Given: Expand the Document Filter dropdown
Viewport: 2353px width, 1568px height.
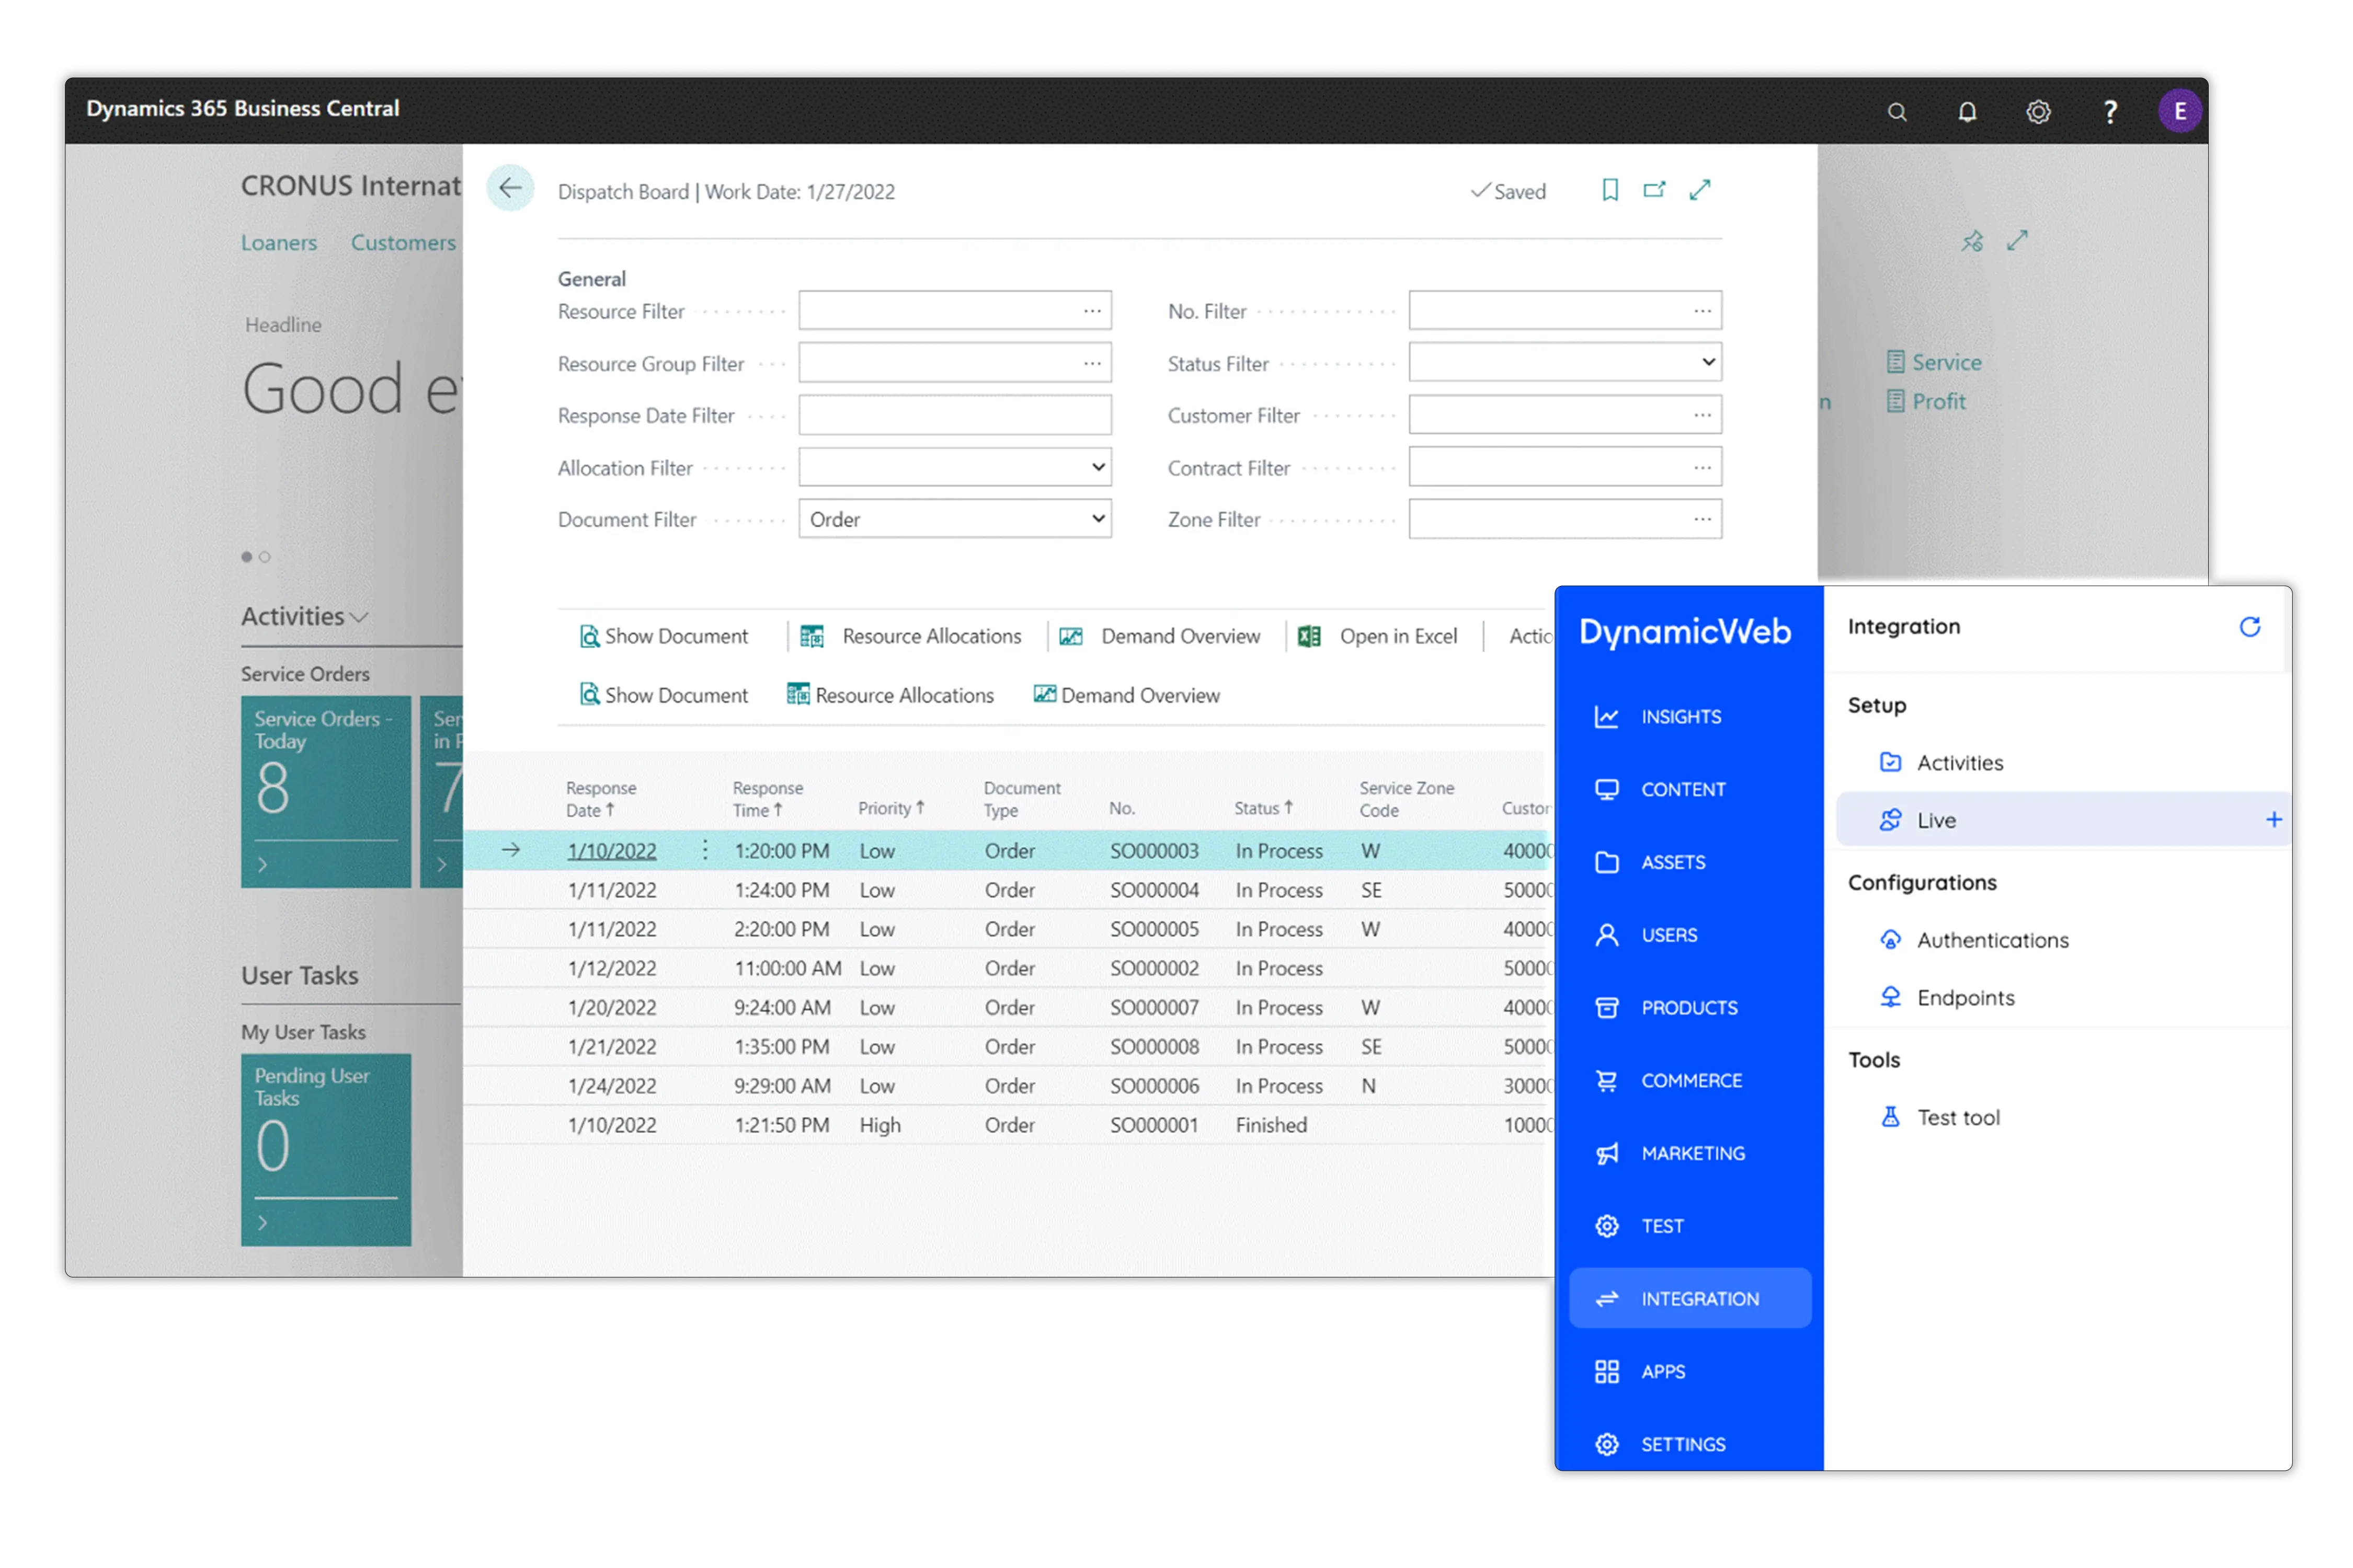Looking at the screenshot, I should 1098,519.
